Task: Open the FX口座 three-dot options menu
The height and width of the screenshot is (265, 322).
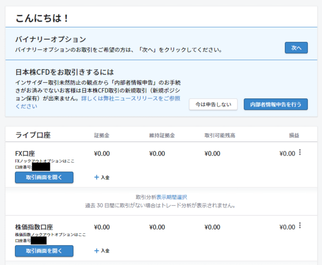Action: (x=299, y=153)
